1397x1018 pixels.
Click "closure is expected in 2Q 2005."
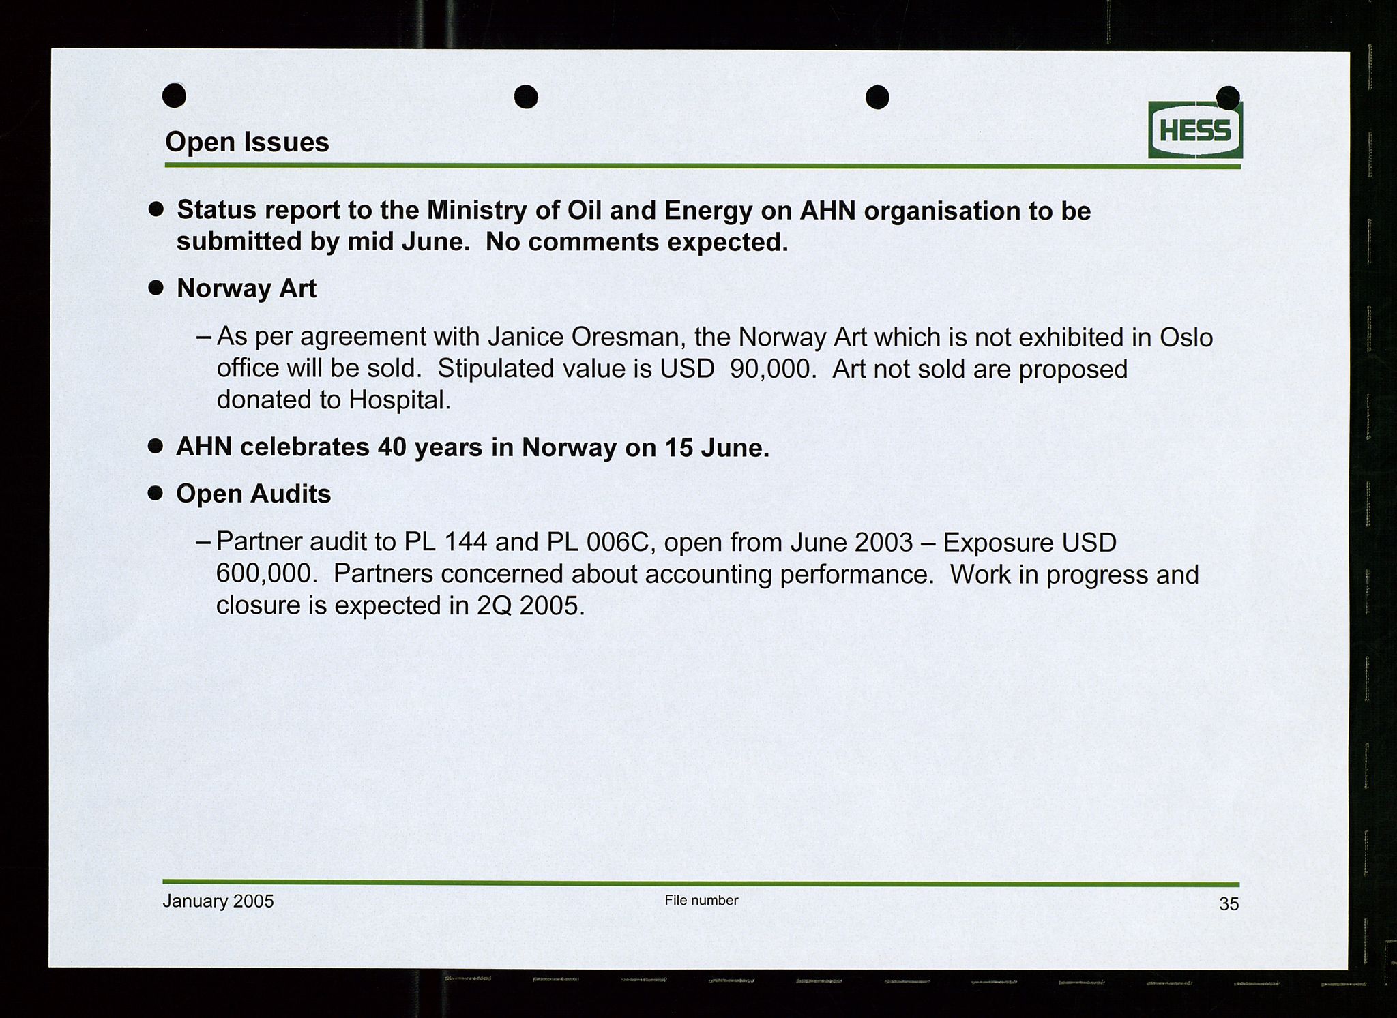click(400, 605)
